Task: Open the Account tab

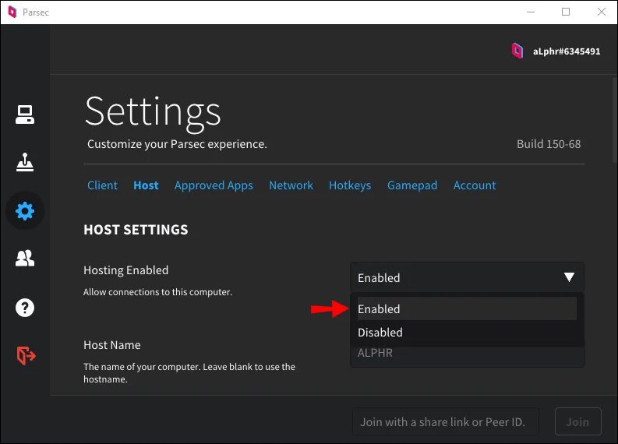Action: (x=475, y=185)
